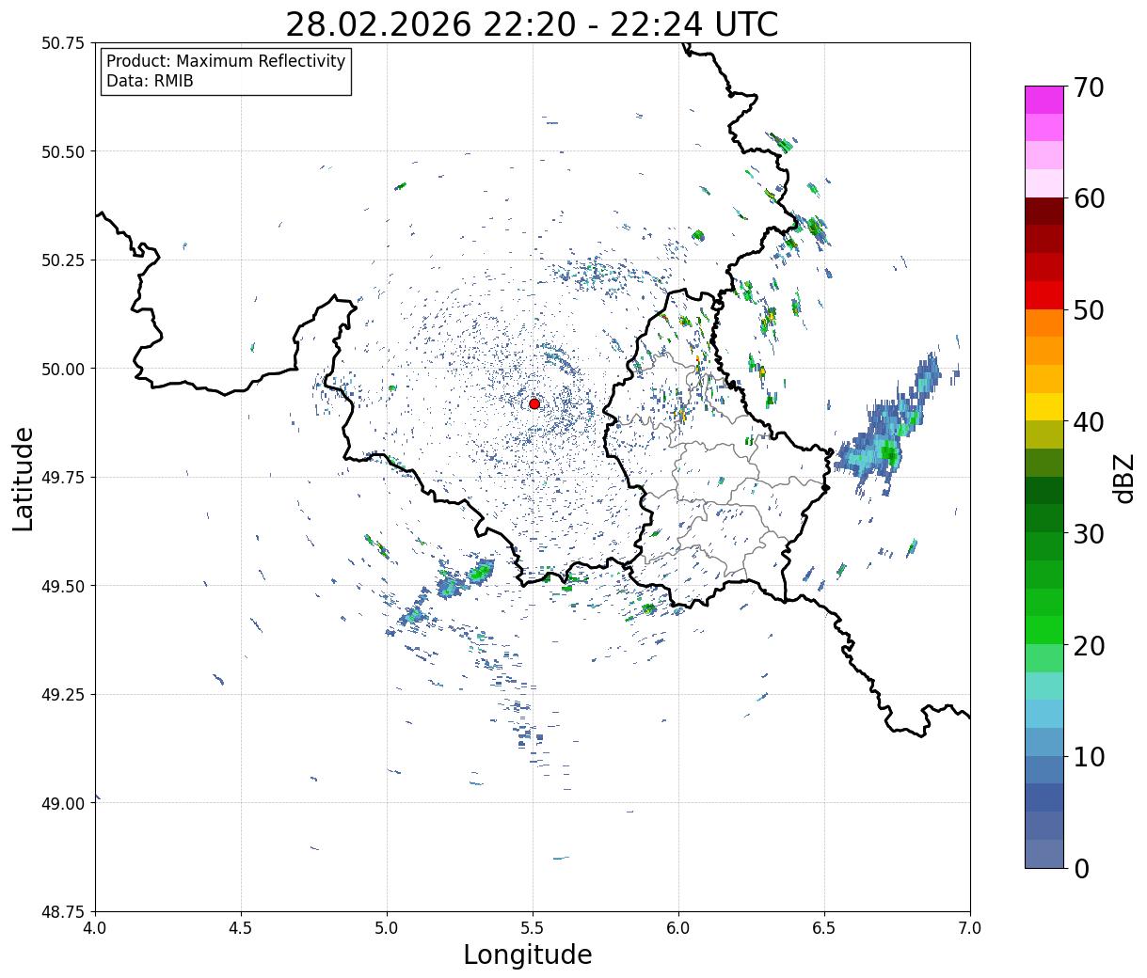The width and height of the screenshot is (1147, 978).
Task: Click the latitude tick label 50.50
Action: [x=63, y=151]
